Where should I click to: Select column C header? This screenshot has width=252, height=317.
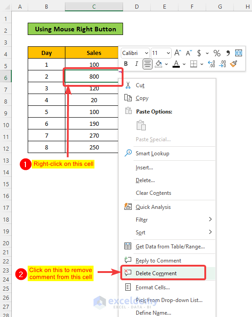tap(94, 7)
